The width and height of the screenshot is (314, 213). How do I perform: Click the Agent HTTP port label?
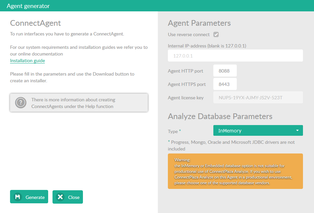click(x=186, y=71)
